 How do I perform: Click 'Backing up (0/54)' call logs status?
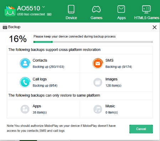click(45, 86)
